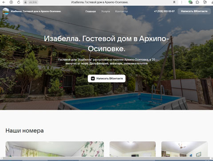The width and height of the screenshot is (213, 161).
Task: Click header button "Написать ВКонтакте"
Action: click(x=194, y=11)
